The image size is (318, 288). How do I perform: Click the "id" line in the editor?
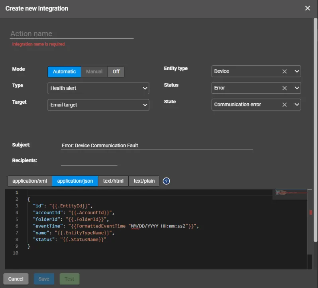coord(63,206)
